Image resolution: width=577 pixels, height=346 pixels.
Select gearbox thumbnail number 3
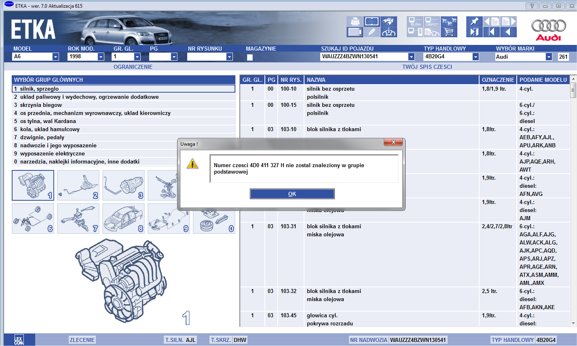[x=123, y=185]
